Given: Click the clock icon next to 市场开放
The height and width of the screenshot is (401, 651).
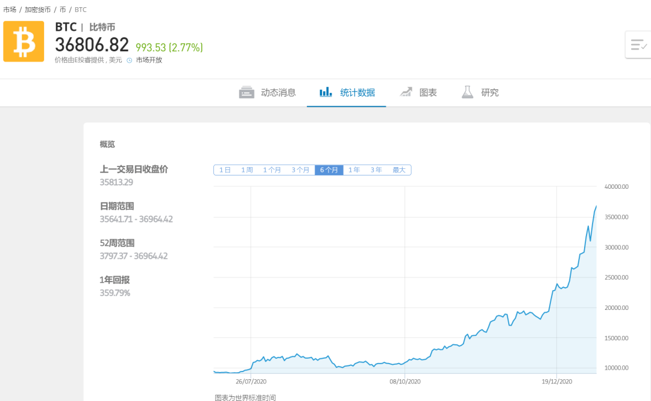Looking at the screenshot, I should tap(130, 60).
